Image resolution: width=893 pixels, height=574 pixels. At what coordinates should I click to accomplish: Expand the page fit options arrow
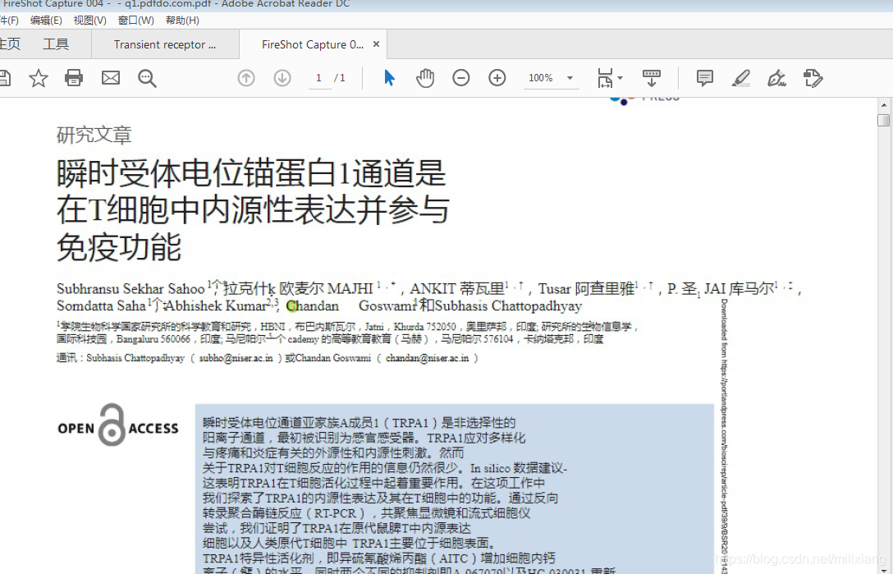click(621, 78)
